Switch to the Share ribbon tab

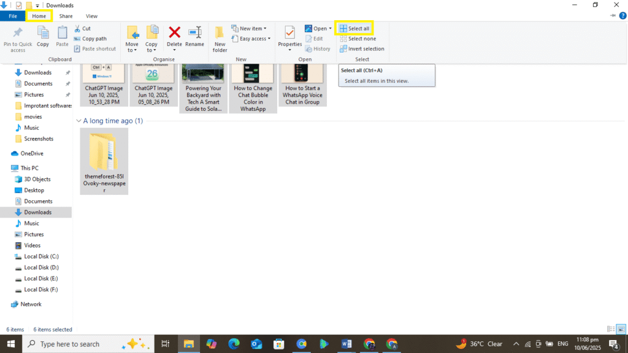(x=66, y=16)
